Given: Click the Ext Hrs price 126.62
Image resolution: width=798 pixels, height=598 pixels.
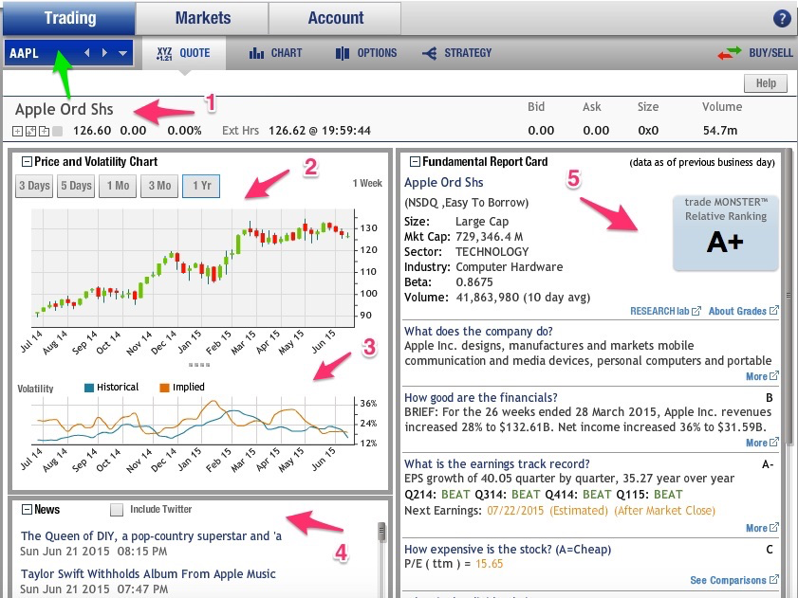Looking at the screenshot, I should coord(288,131).
